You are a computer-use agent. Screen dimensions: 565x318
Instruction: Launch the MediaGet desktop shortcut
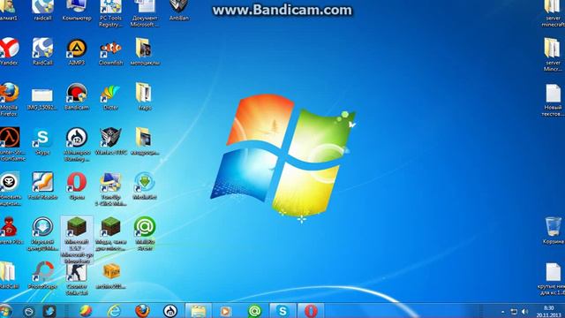tap(145, 185)
